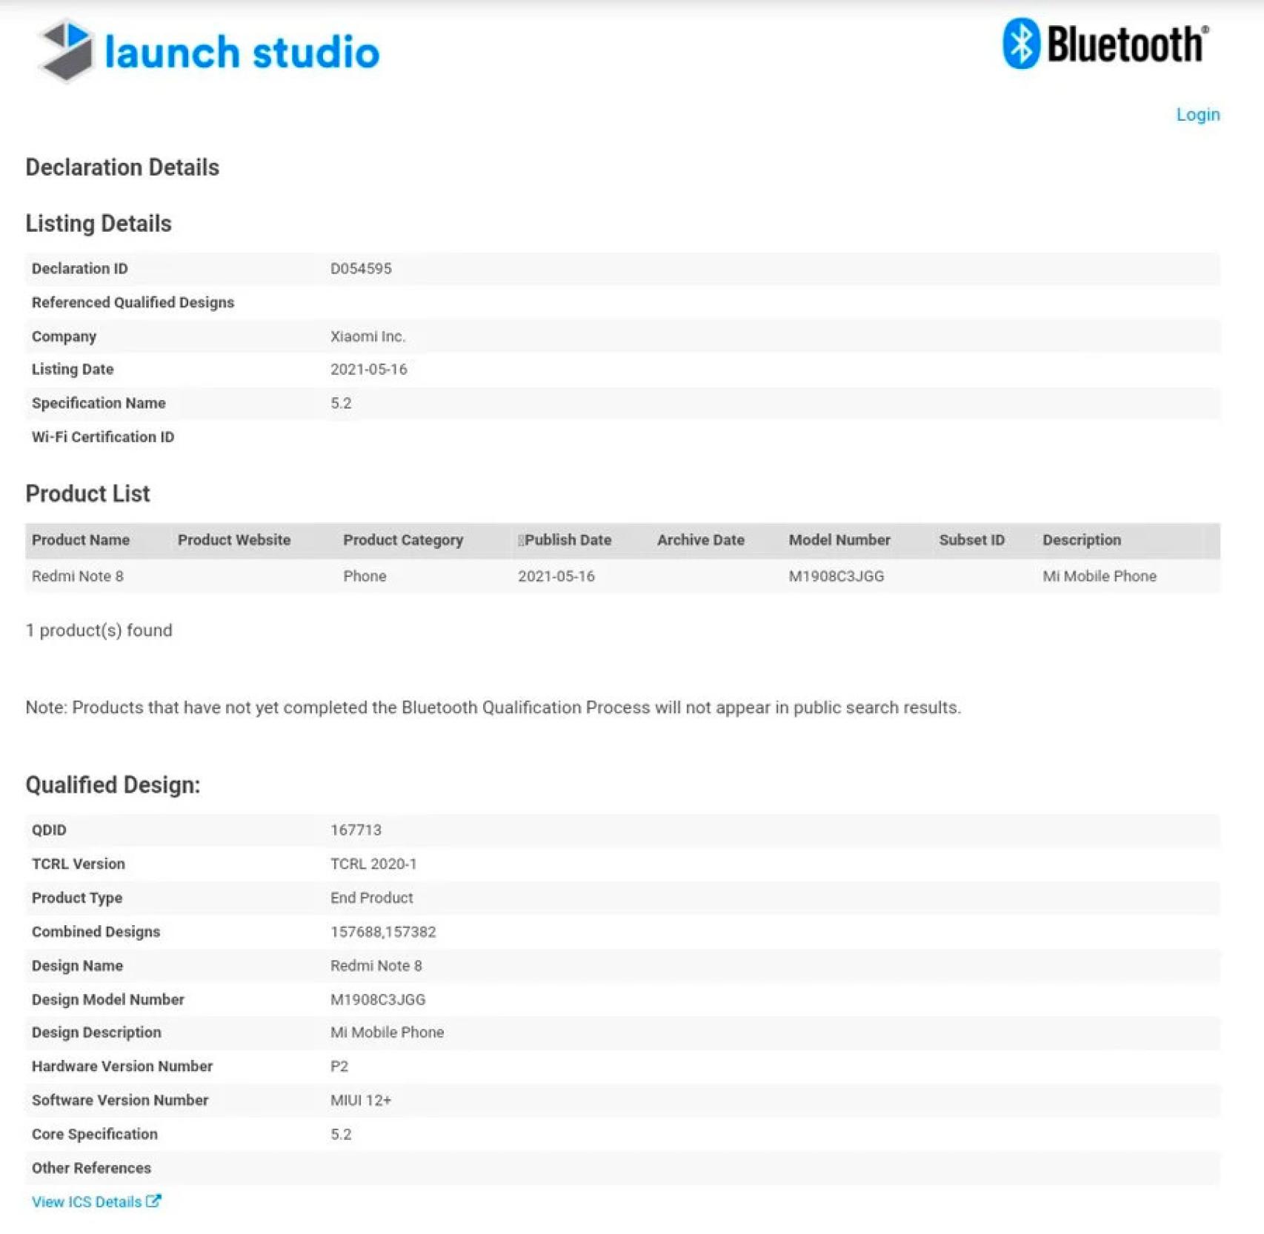The height and width of the screenshot is (1234, 1264).
Task: Click the external-link icon beside View ICS Details
Action: (x=154, y=1201)
